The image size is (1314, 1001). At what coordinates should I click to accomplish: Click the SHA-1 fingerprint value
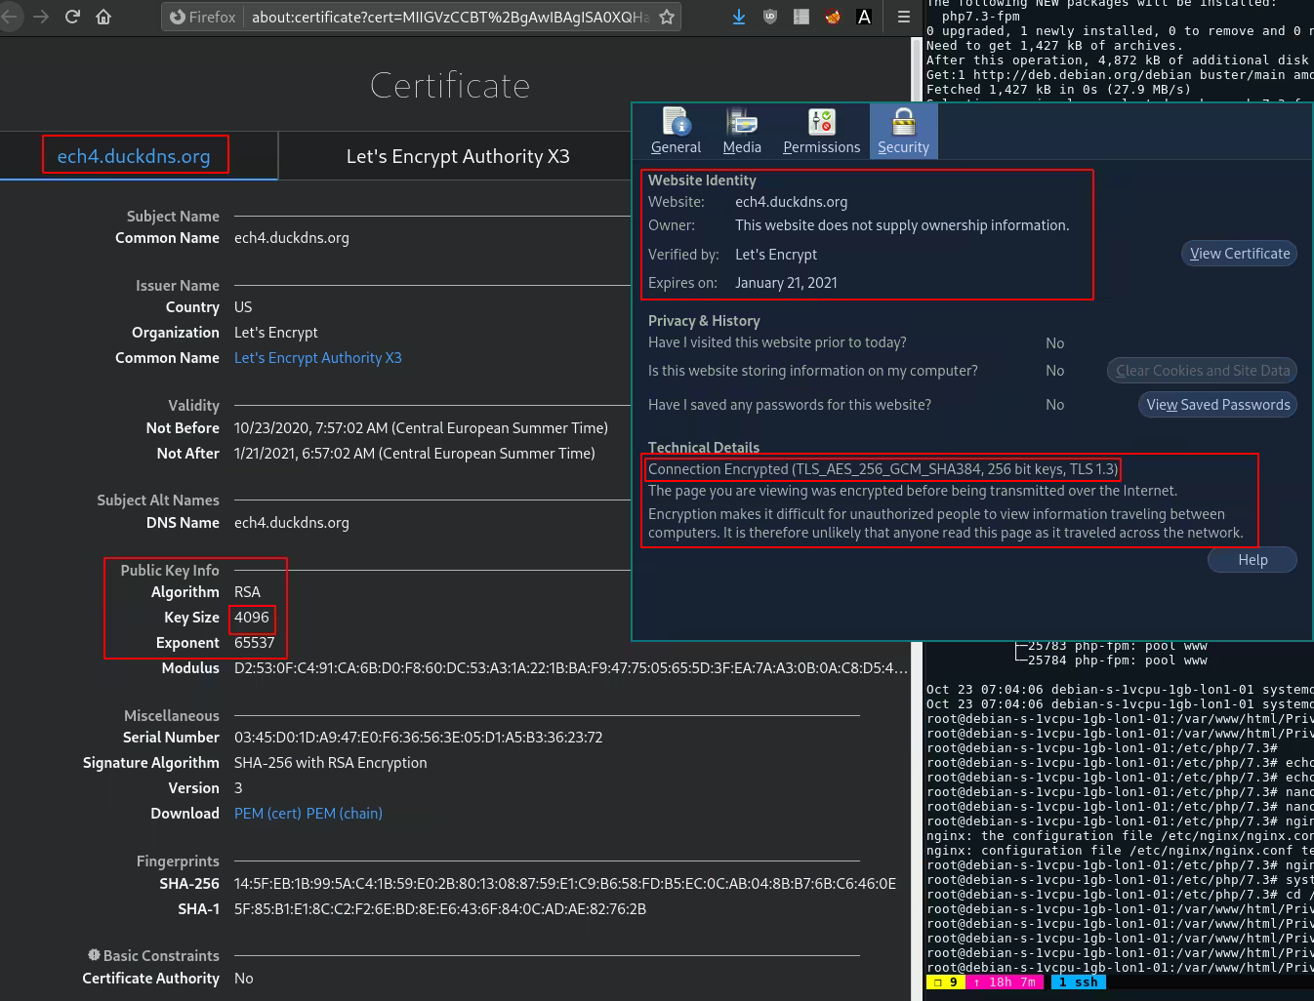click(440, 909)
